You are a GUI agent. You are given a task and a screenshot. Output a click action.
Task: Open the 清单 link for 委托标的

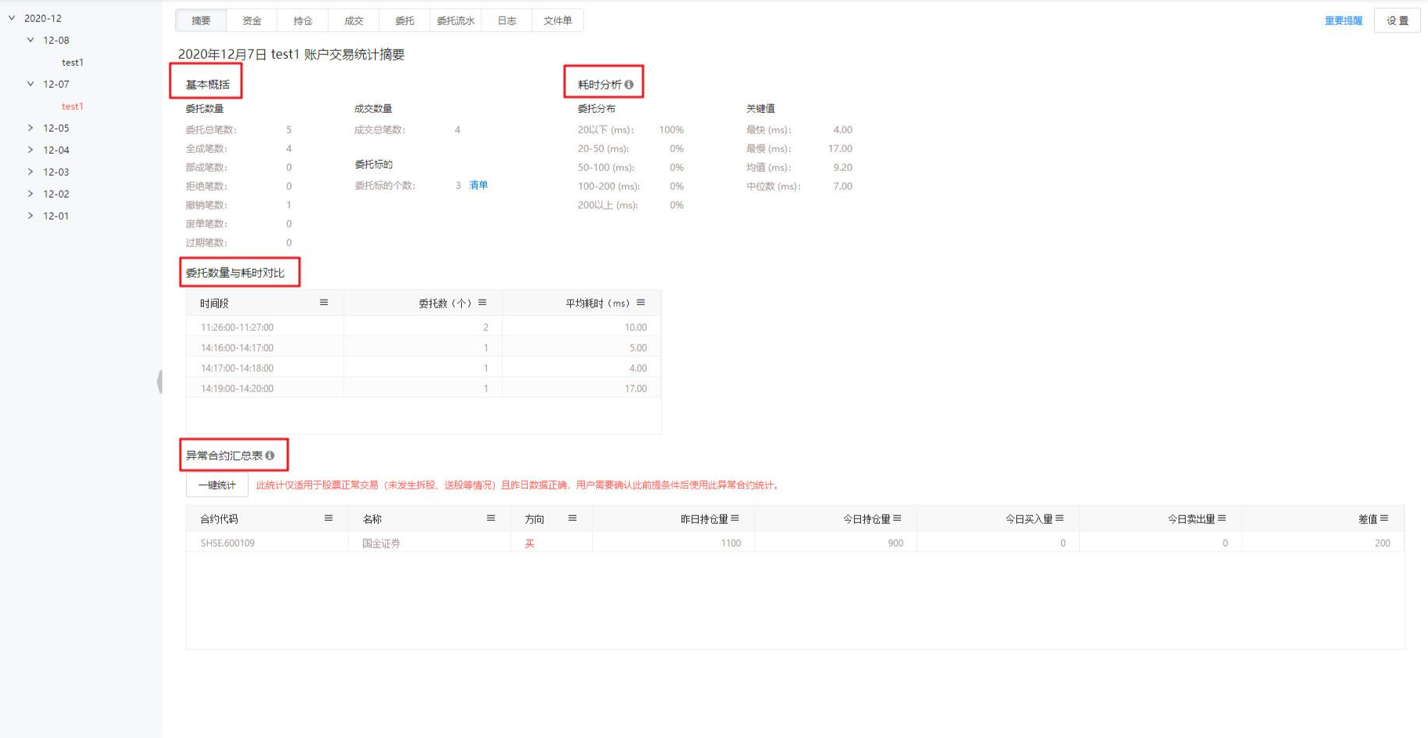(x=478, y=186)
